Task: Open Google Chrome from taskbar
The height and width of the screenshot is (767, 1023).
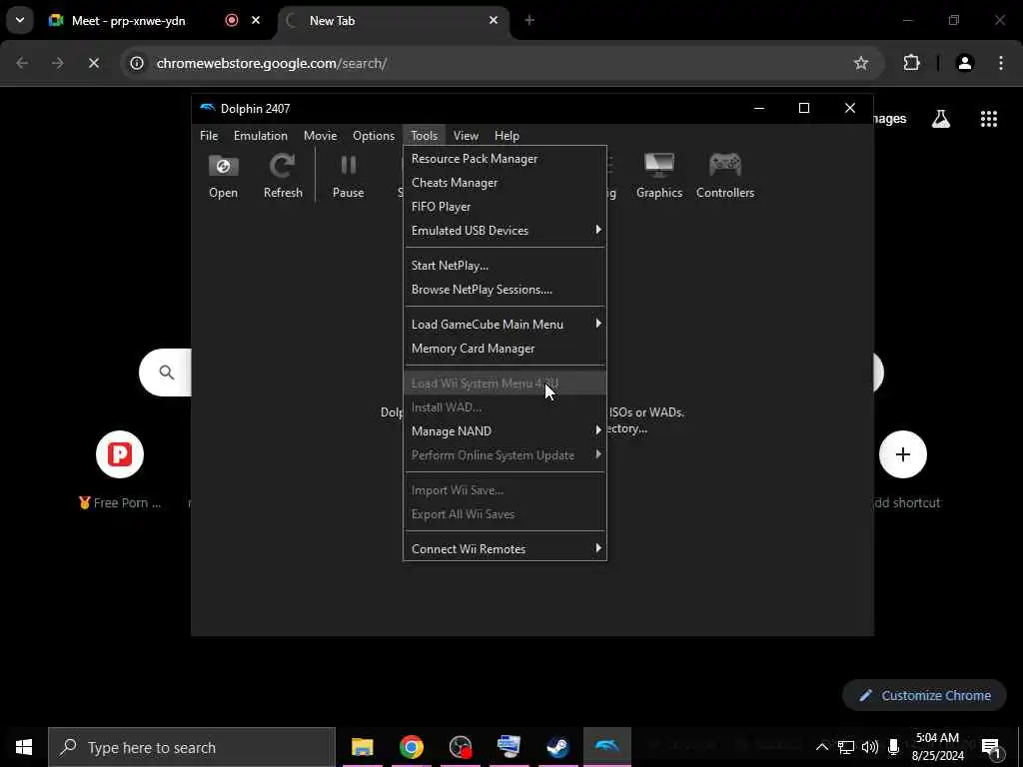Action: 411,747
